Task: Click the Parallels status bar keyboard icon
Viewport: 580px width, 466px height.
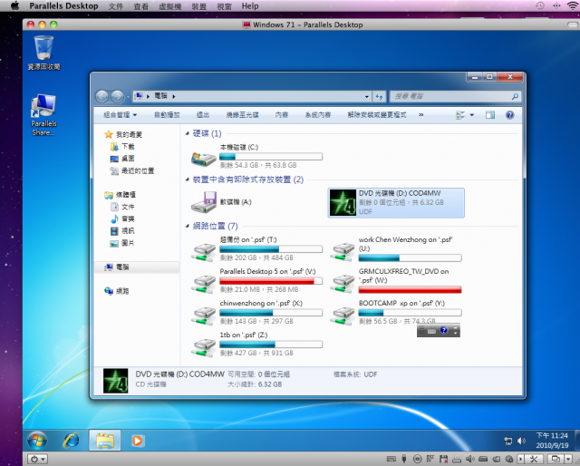Action: tap(391, 459)
